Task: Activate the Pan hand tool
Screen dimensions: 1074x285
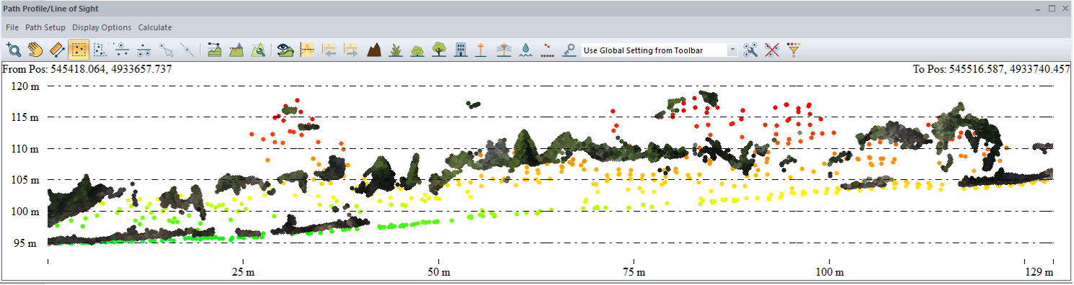Action: point(35,50)
